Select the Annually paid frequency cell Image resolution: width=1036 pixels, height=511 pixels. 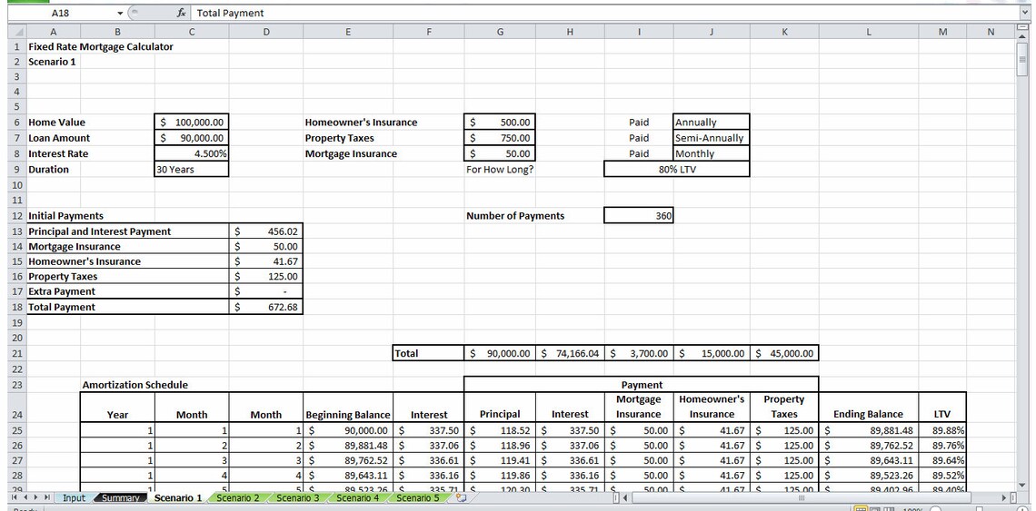pos(712,123)
